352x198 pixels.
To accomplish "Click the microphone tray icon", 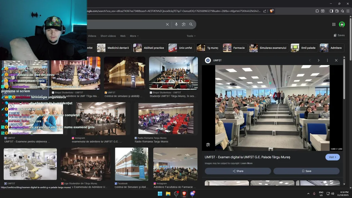I will (x=314, y=194).
